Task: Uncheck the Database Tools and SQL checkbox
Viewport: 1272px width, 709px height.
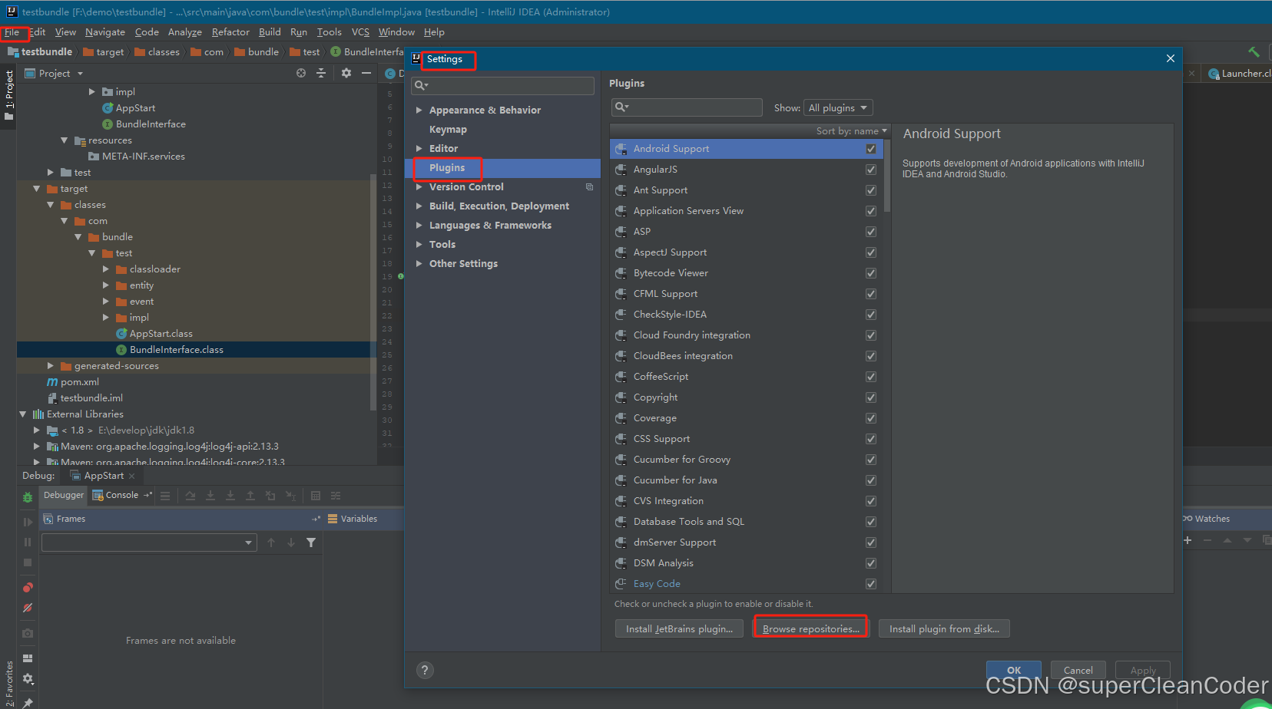Action: (871, 522)
